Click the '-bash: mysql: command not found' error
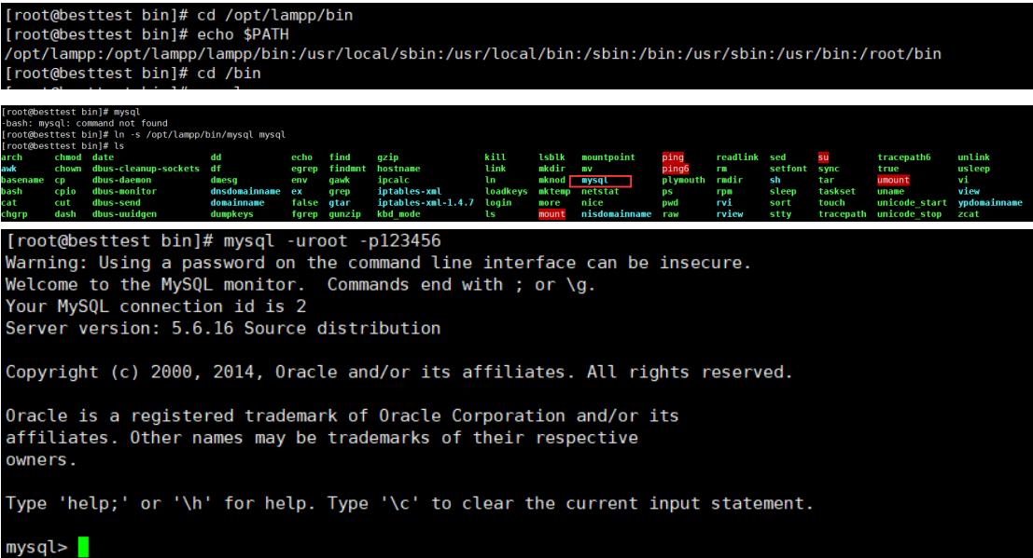The height and width of the screenshot is (558, 1033). (84, 123)
